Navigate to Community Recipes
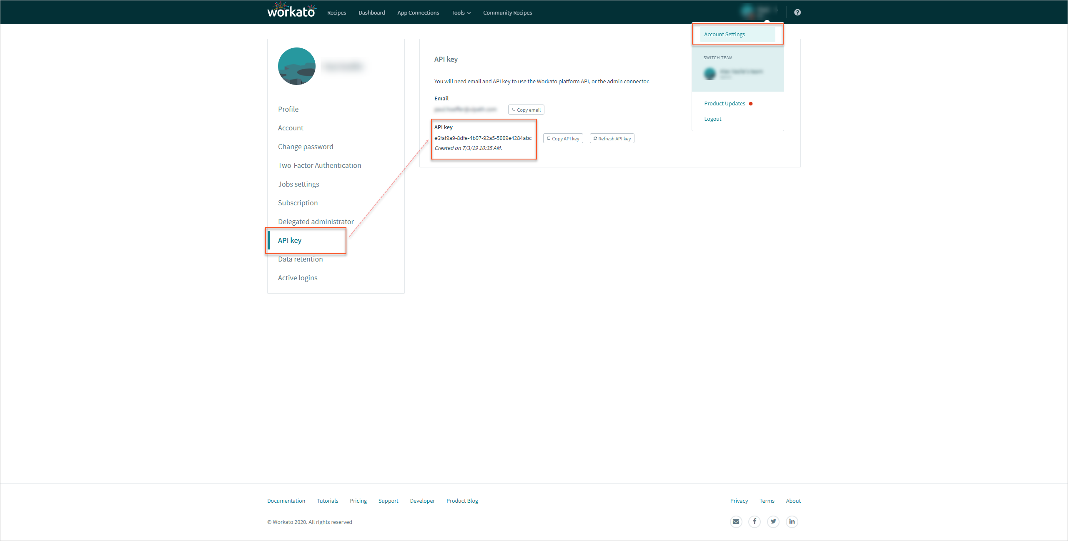Image resolution: width=1068 pixels, height=541 pixels. [x=507, y=13]
